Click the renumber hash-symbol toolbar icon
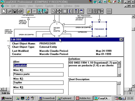Viewport: 135px width, 101px height. [x=34, y=11]
